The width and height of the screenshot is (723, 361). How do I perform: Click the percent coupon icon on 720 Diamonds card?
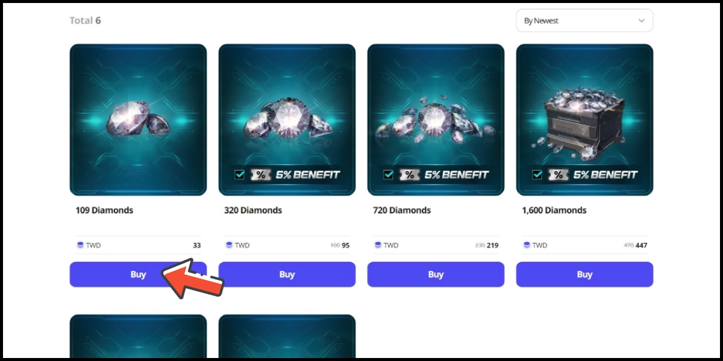click(409, 174)
